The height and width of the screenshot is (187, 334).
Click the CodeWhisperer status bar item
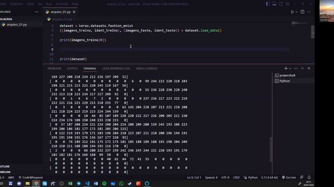coord(31,178)
